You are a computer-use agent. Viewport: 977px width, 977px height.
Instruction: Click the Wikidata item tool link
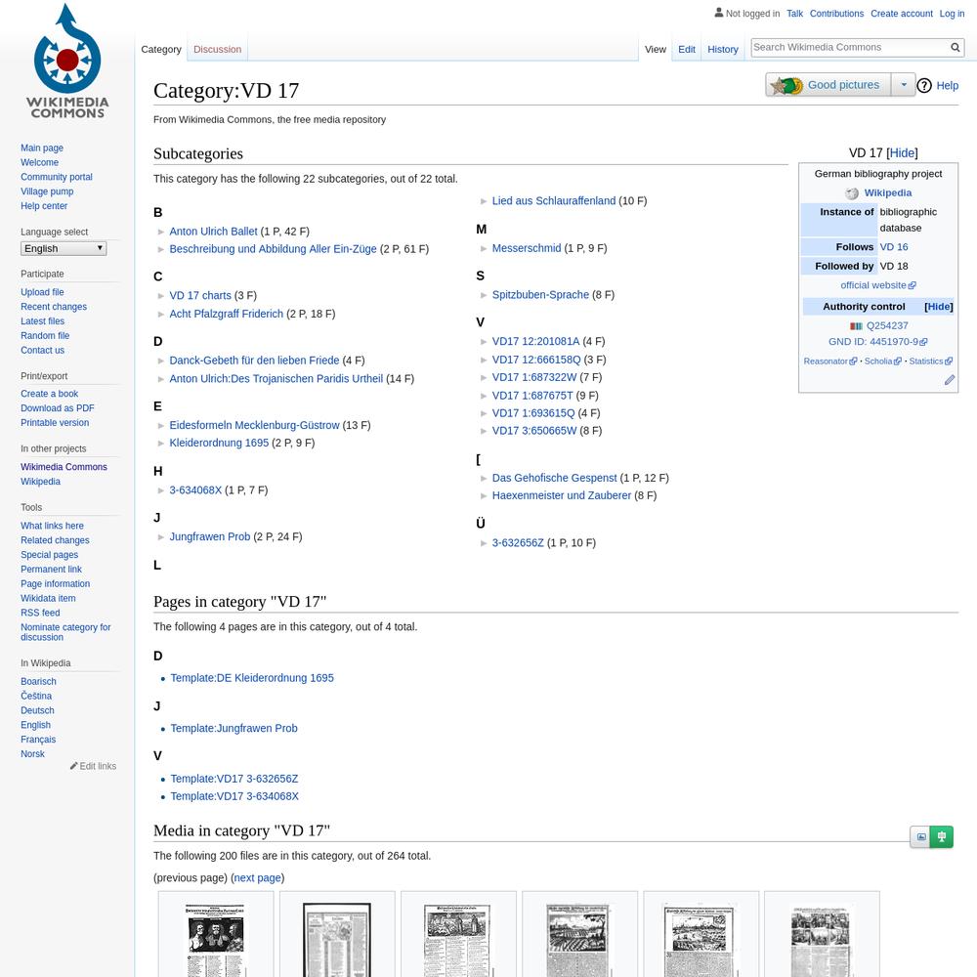[48, 598]
